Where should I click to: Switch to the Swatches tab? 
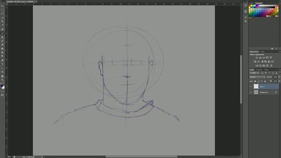point(259,3)
